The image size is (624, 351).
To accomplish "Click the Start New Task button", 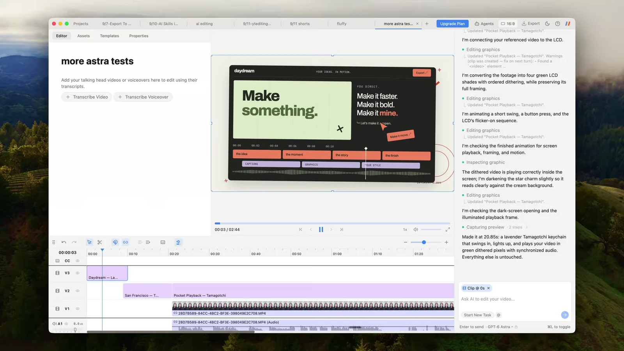I will [x=477, y=315].
